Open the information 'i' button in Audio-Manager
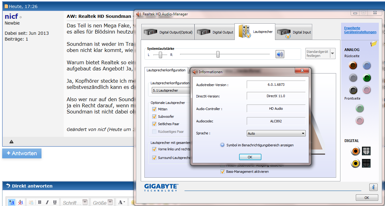The height and width of the screenshot is (206, 385). point(373,187)
